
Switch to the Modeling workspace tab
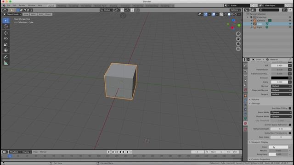62,6
